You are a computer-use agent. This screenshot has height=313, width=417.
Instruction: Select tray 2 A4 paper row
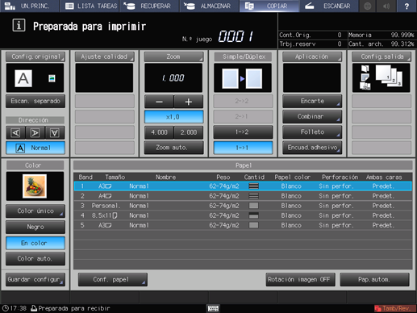[243, 196]
